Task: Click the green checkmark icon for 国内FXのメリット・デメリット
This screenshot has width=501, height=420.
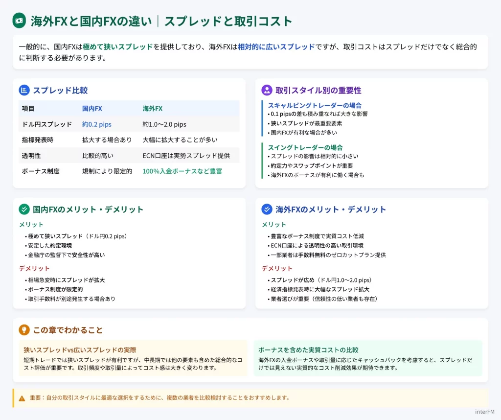Action: point(23,209)
